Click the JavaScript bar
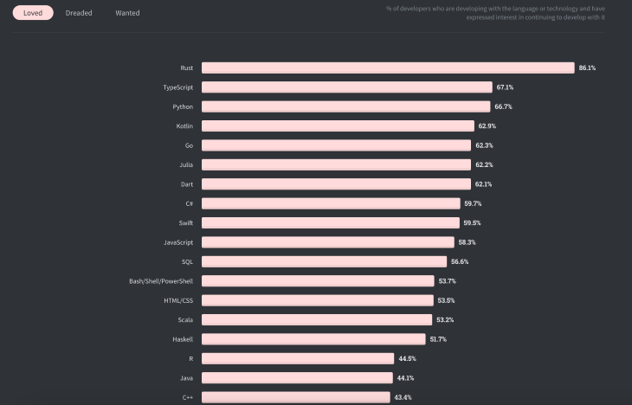This screenshot has height=405, width=632. (x=327, y=242)
